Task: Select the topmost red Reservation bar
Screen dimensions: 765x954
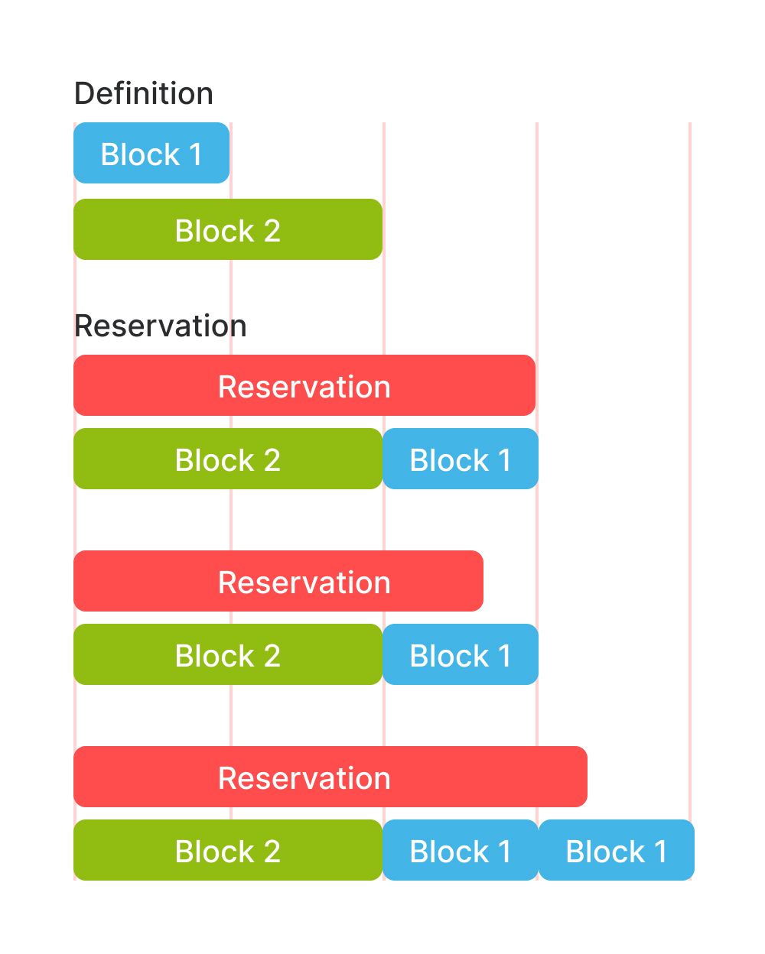Action: point(304,386)
